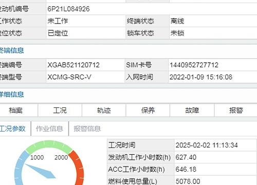The height and width of the screenshot is (185, 257).
Task: Click the 入网时间 label
Action: click(x=139, y=77)
